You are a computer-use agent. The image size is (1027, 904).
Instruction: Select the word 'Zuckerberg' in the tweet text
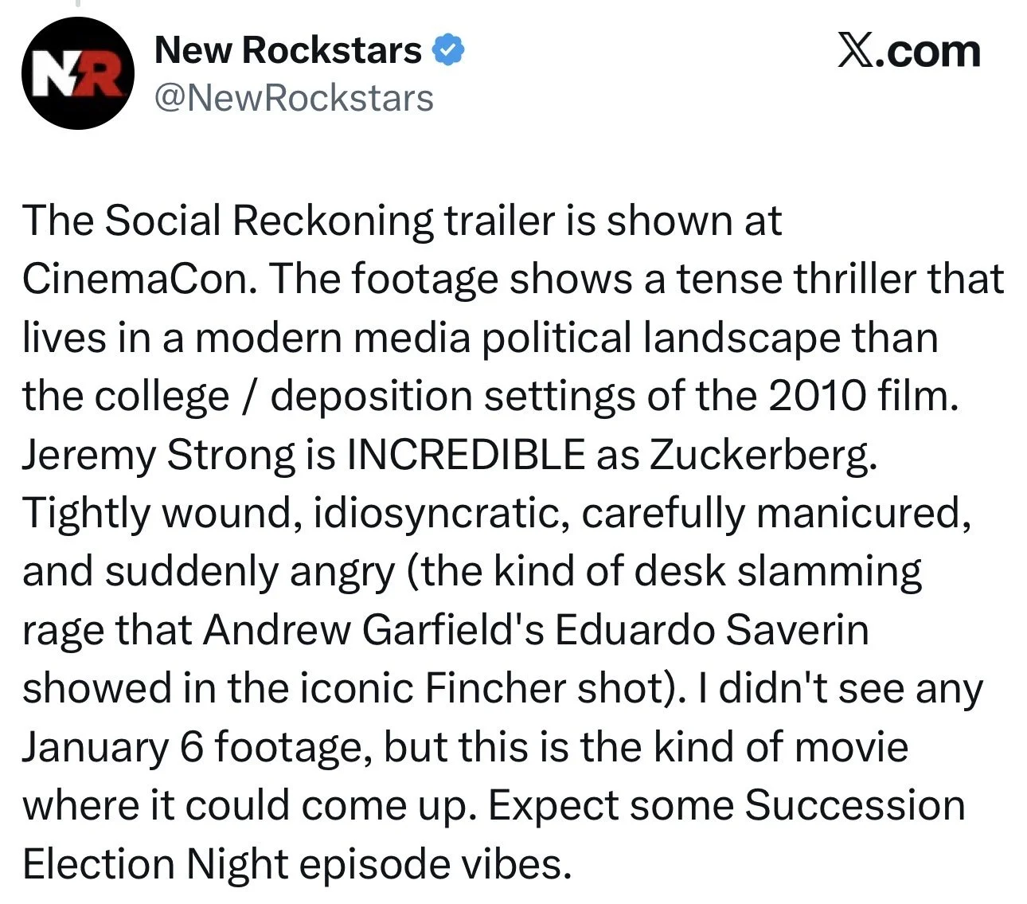(x=759, y=455)
